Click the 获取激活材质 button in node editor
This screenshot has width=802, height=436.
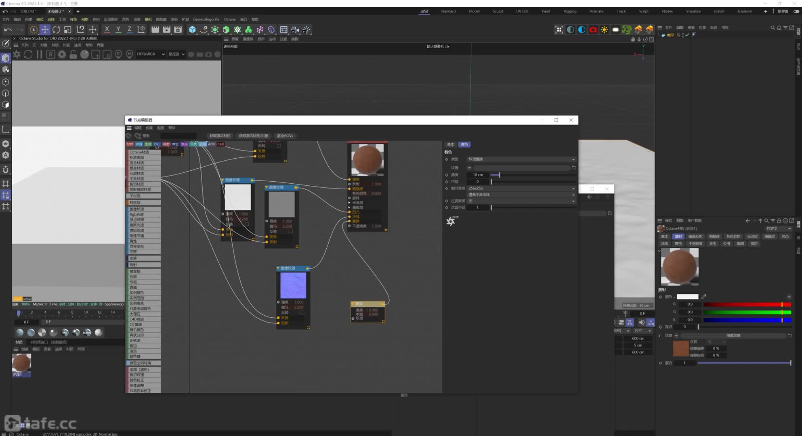point(220,136)
